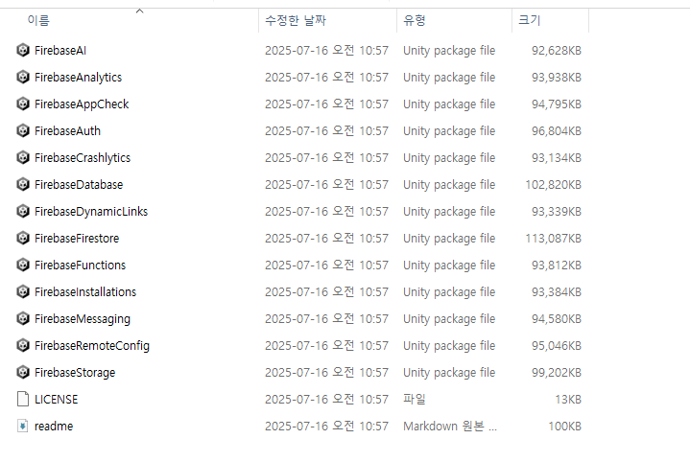
Task: Click the FirebaseAppCheck Unity package icon
Action: [x=23, y=104]
